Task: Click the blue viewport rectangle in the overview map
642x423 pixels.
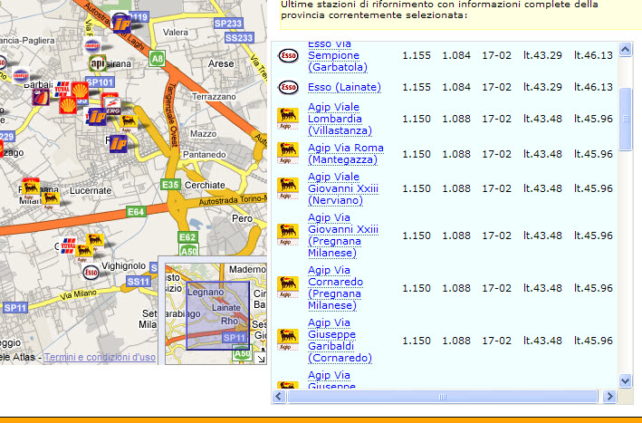Action: tap(218, 316)
